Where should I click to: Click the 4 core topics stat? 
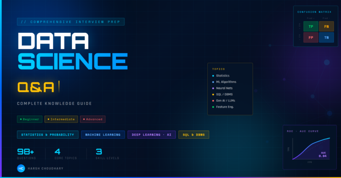coord(66,154)
